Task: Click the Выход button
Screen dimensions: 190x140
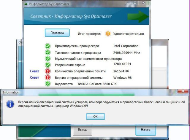Action: (83, 130)
